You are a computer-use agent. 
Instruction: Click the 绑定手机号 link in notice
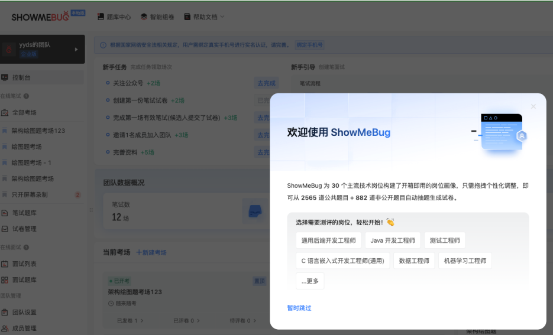click(309, 45)
